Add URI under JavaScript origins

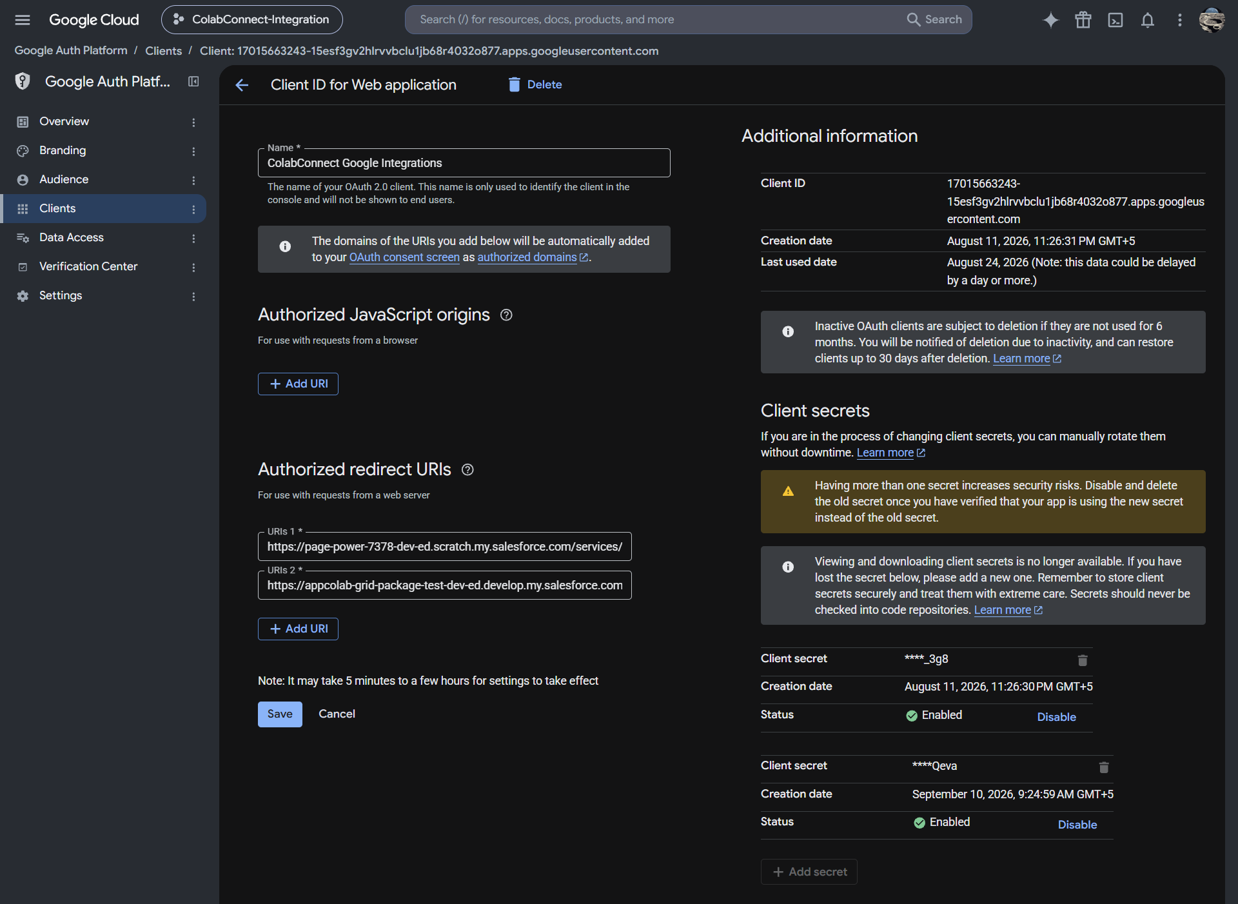click(298, 384)
